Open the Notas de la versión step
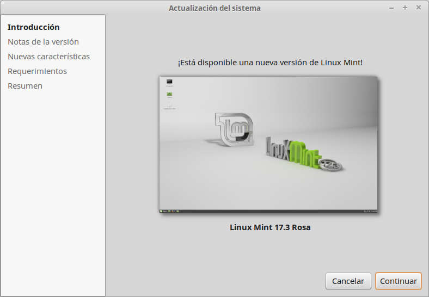 click(x=43, y=42)
